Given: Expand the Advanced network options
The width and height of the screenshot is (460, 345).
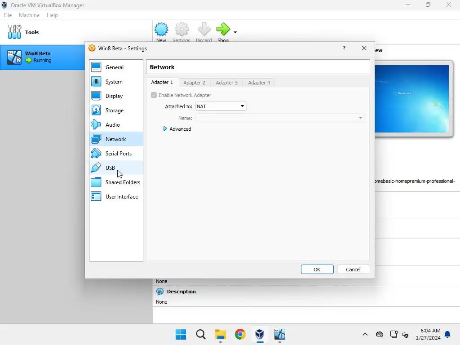Looking at the screenshot, I should click(177, 129).
